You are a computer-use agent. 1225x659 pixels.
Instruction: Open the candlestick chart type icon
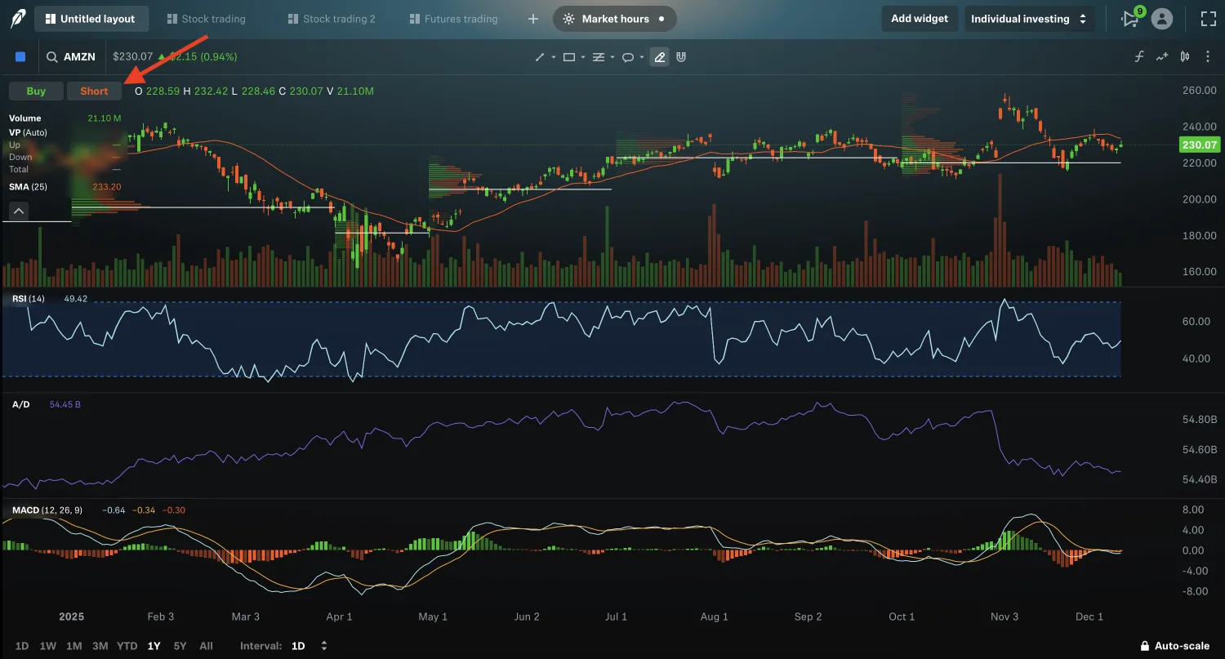tap(1185, 56)
